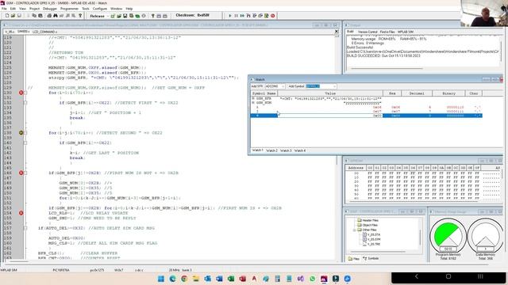Click the Run debugger play icon
Screen dimensions: 508x285
(230, 16)
